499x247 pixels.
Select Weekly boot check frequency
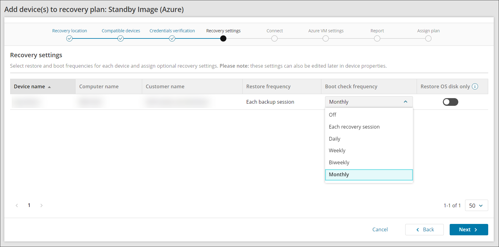(369, 150)
